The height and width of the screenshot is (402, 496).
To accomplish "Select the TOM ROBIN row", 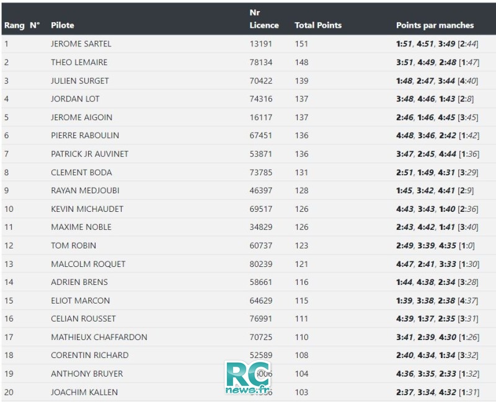I will (248, 245).
